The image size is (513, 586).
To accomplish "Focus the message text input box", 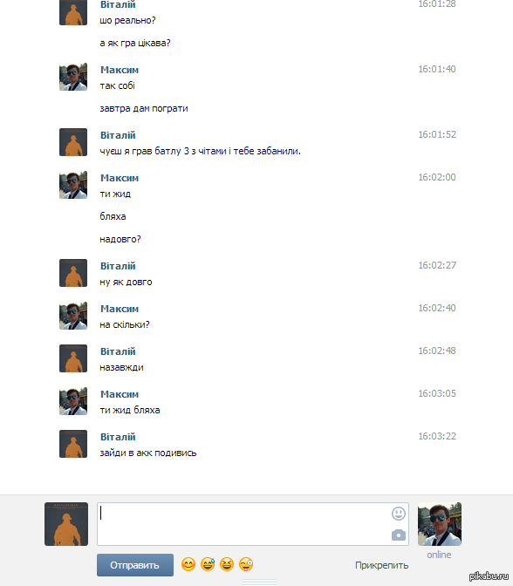I will [x=253, y=524].
